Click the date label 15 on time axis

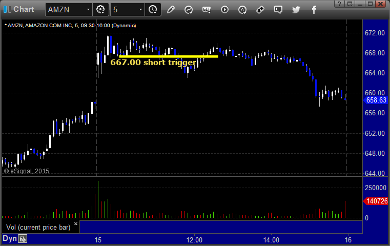pos(98,240)
